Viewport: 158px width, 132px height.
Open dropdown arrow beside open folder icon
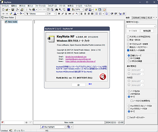point(10,10)
